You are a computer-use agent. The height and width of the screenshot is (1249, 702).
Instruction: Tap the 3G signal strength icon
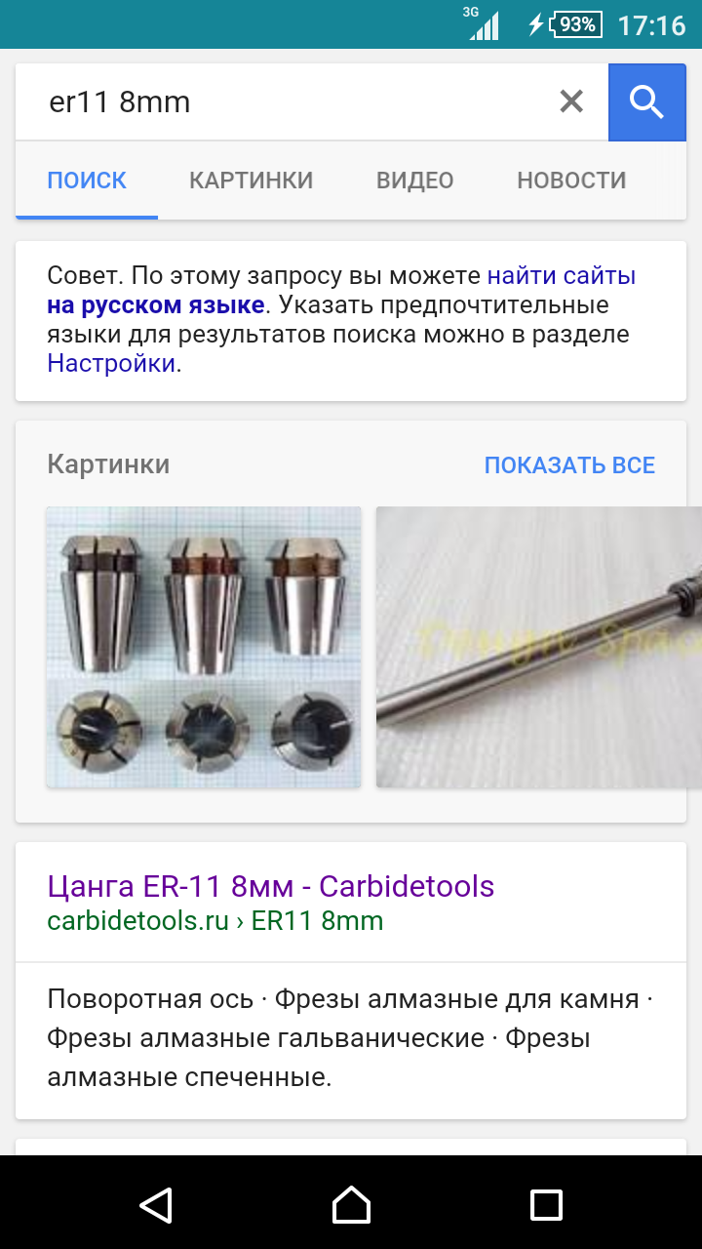click(482, 23)
